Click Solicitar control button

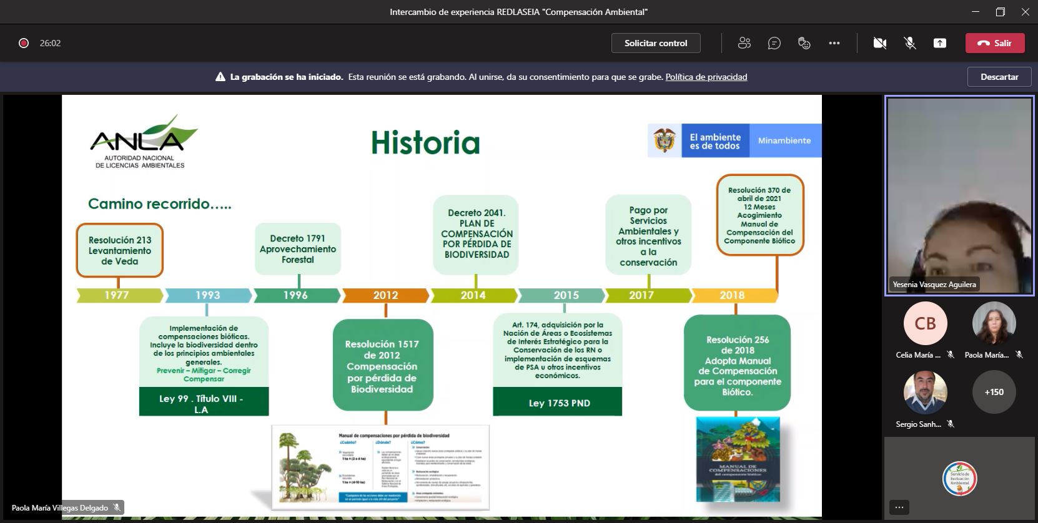[656, 43]
